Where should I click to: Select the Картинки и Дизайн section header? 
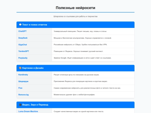(x=75, y=68)
